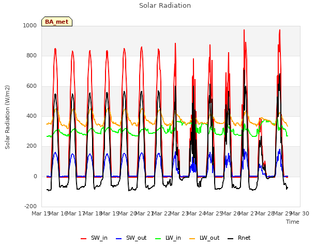The width and height of the screenshot is (331, 248).
Task: Toggle the Rnet legend entry
Action: point(239,238)
